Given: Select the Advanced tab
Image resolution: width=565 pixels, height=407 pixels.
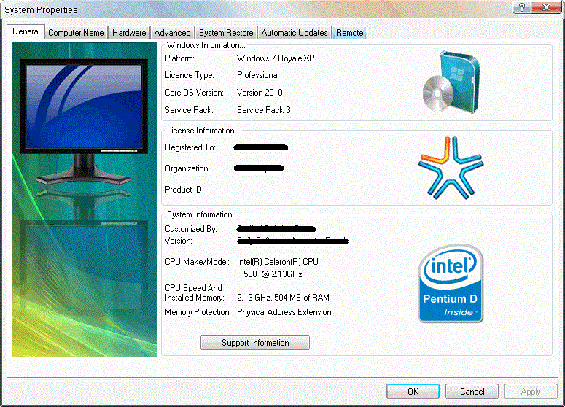Looking at the screenshot, I should (x=172, y=33).
